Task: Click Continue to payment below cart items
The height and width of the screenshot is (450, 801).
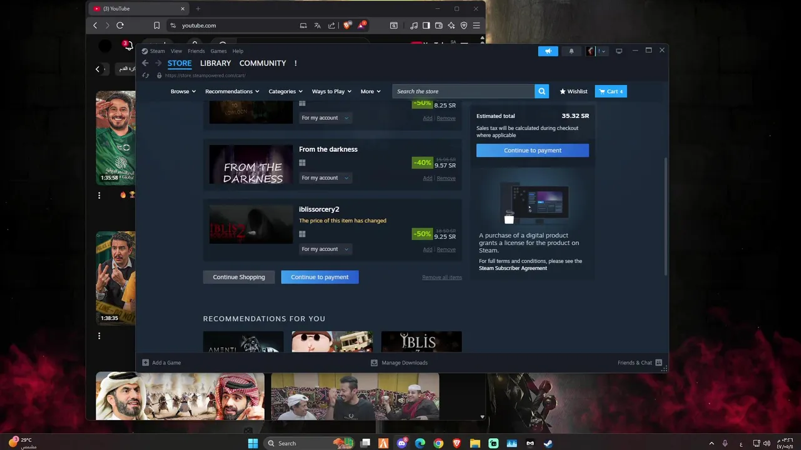Action: pos(320,277)
